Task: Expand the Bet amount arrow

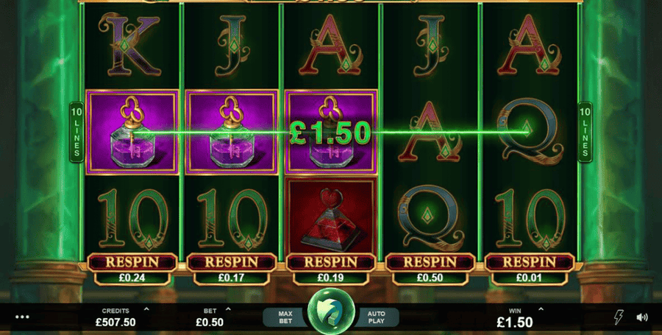Action: [x=229, y=309]
